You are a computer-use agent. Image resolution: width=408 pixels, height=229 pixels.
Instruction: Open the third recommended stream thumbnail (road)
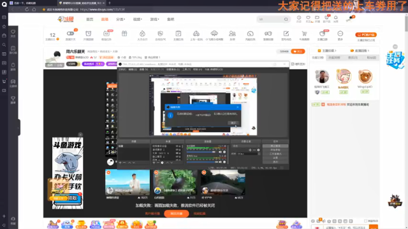pos(223,182)
